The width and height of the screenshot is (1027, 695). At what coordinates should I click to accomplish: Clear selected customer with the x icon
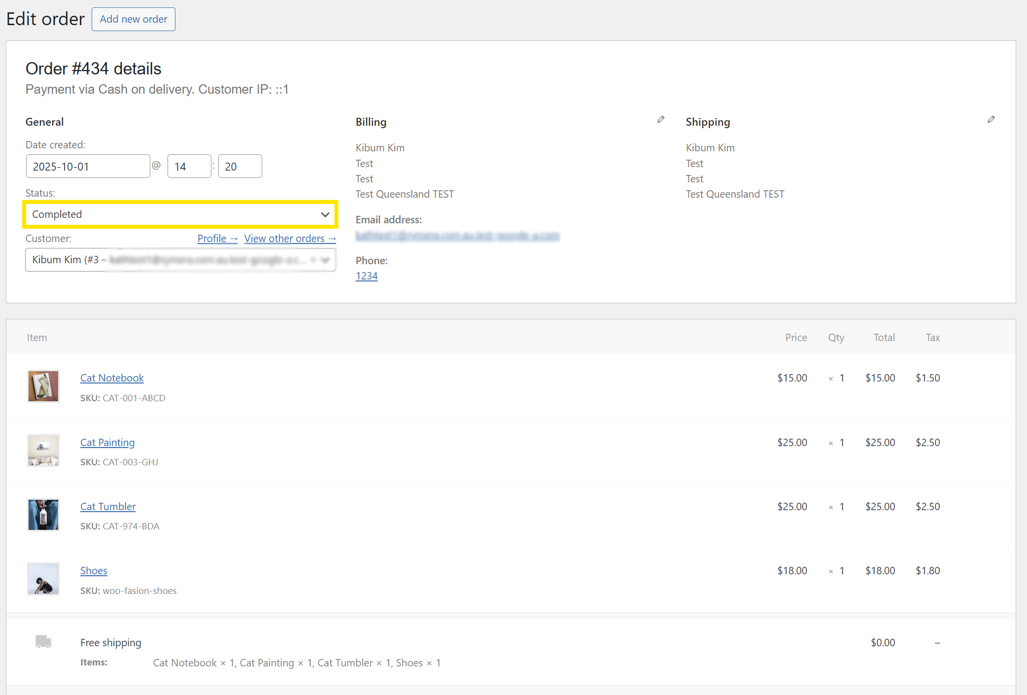point(313,259)
